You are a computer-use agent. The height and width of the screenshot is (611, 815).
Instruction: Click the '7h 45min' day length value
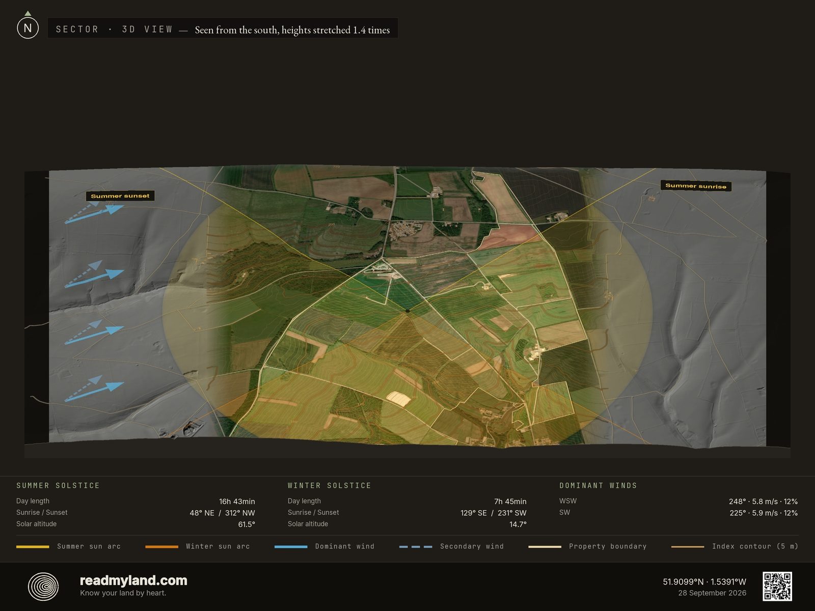point(510,502)
